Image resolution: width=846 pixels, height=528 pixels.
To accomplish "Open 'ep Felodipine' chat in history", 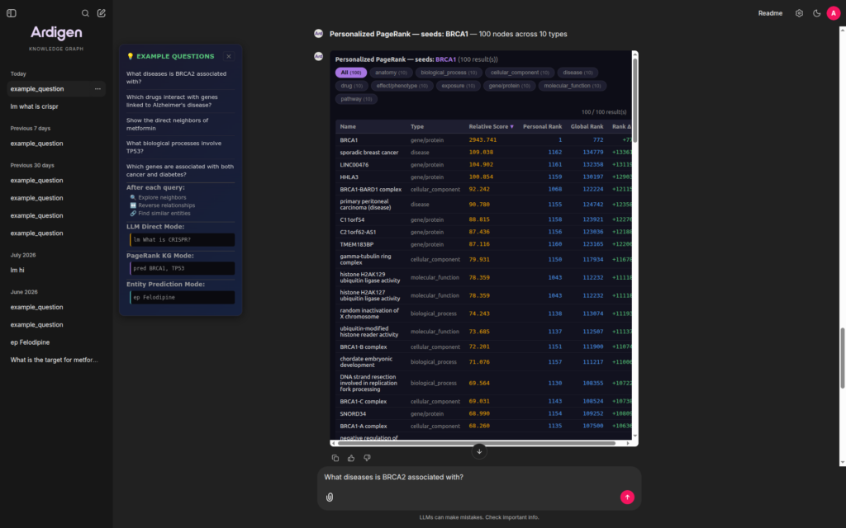I will pyautogui.click(x=56, y=342).
